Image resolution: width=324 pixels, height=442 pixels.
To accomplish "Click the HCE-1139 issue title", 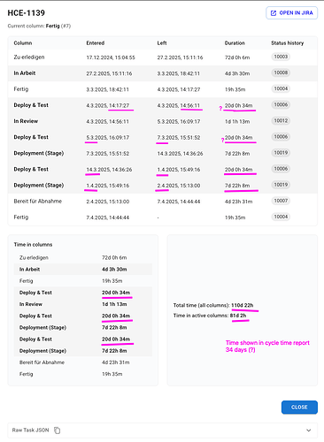I will click(x=27, y=13).
